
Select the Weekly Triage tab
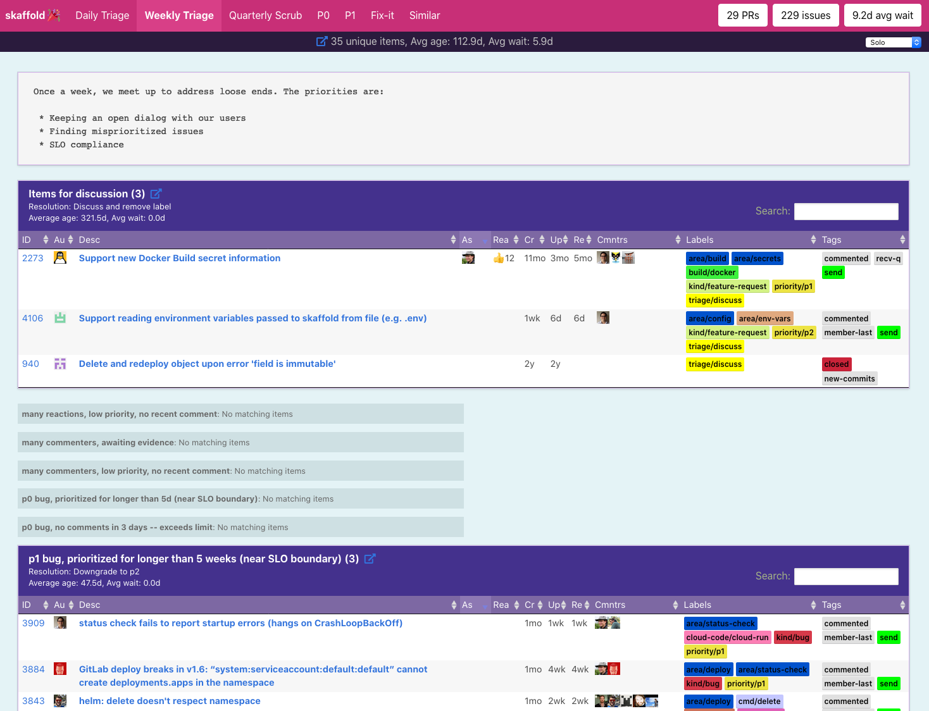pyautogui.click(x=179, y=15)
